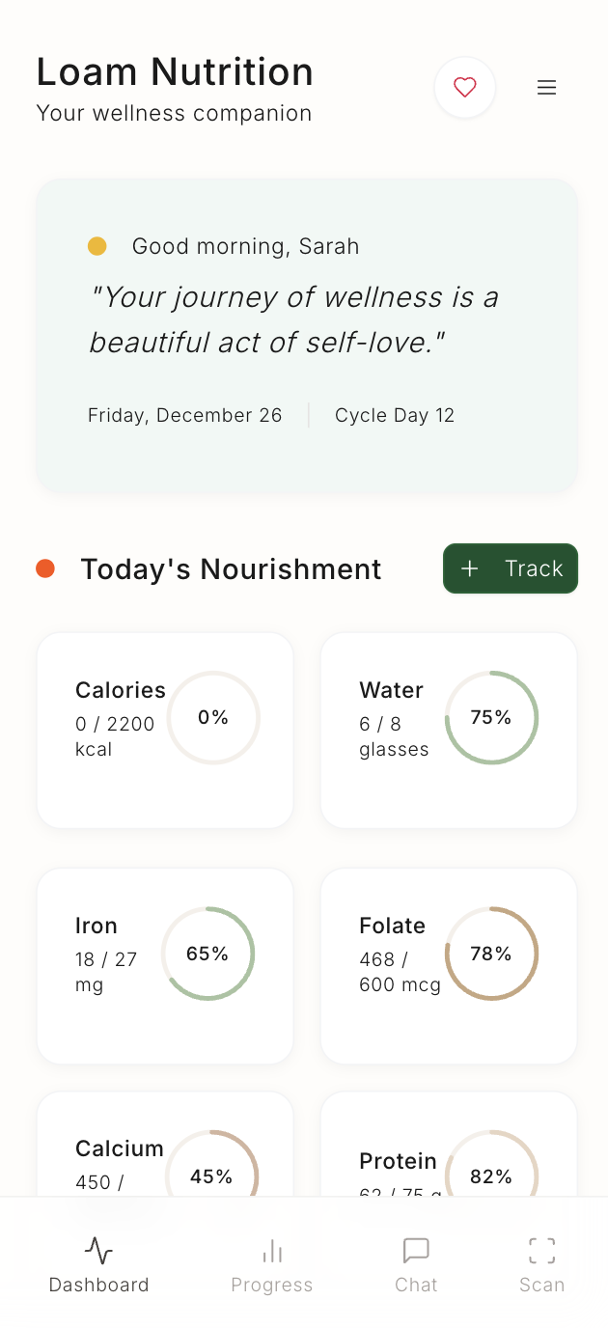Screen dimensions: 608x1328
Task: Select the Progress tab label
Action: click(272, 1285)
